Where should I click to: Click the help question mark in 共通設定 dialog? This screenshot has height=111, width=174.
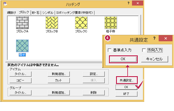click(154, 38)
